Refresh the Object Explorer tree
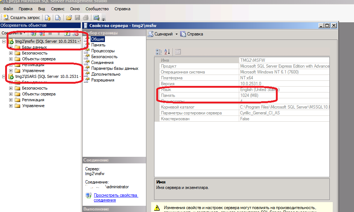Viewport: 354px width, 212px height. click(67, 34)
